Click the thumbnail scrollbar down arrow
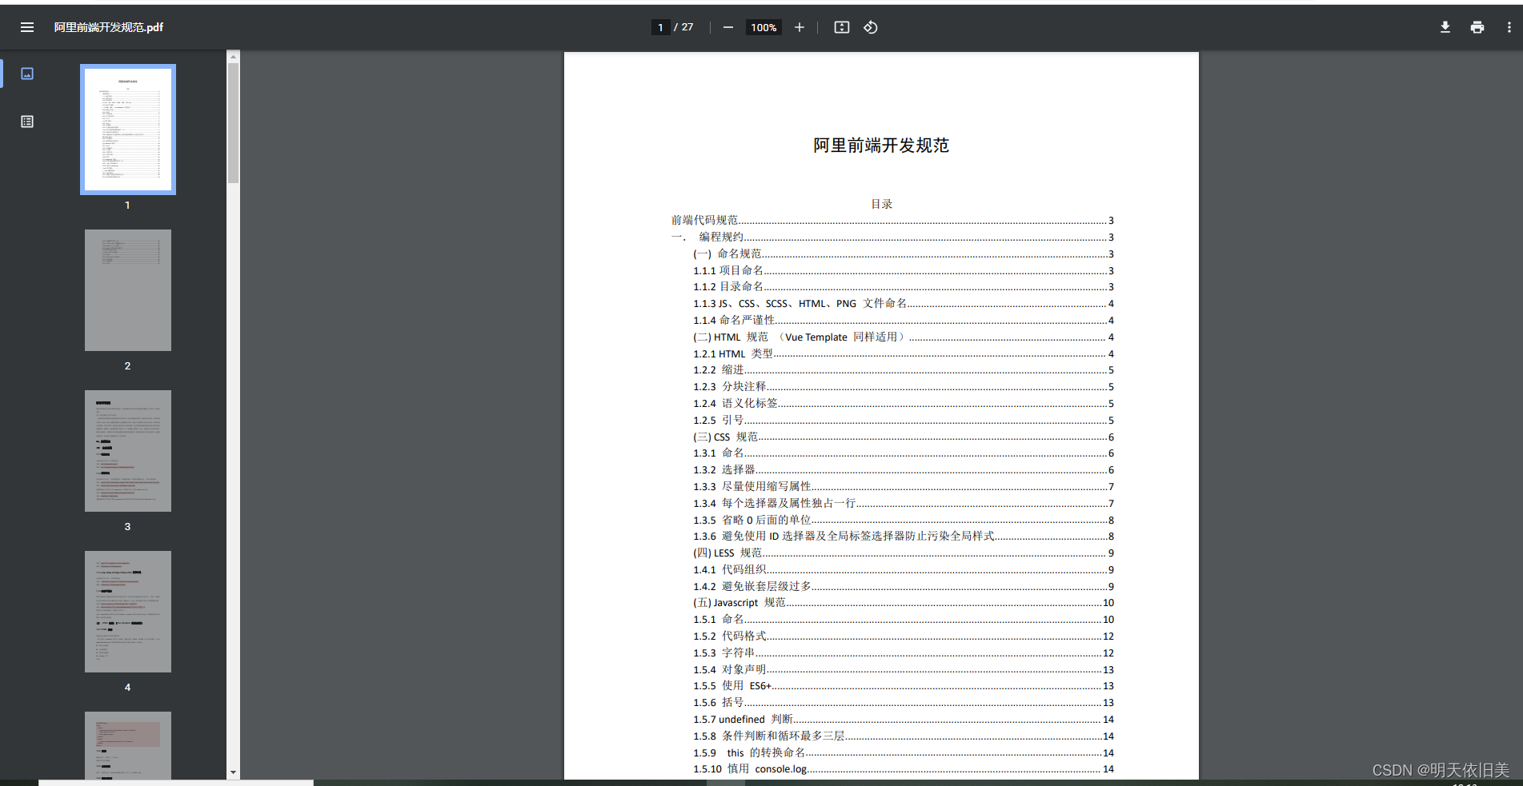The width and height of the screenshot is (1523, 786). click(x=233, y=773)
